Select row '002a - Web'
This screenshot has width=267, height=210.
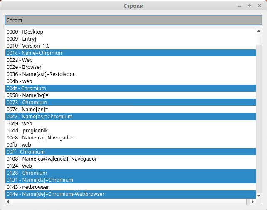[x=131, y=60]
